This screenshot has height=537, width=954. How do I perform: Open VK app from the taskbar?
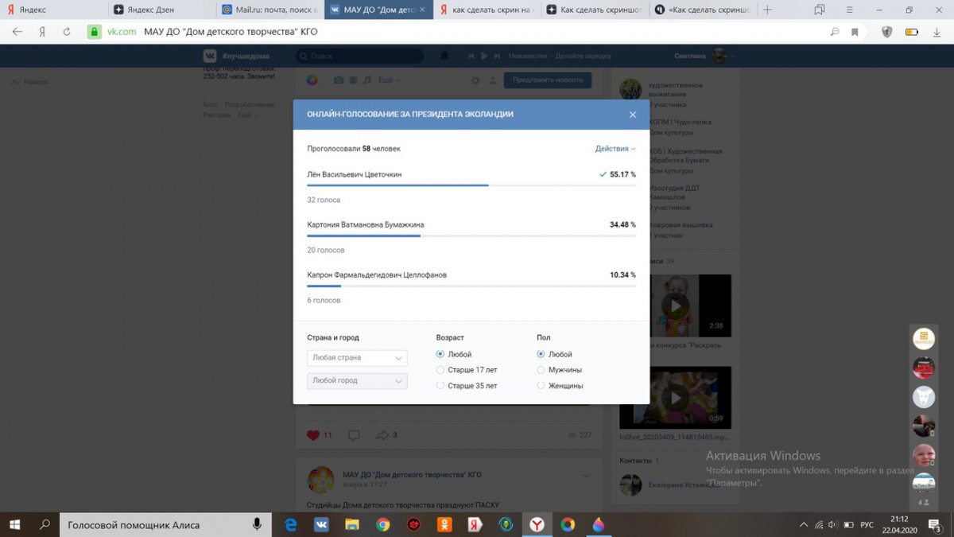321,524
